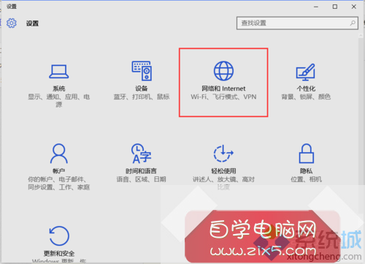Click the description 蓝牙、打印机、鼠标
Viewport: 365px width, 264px height.
(142, 97)
